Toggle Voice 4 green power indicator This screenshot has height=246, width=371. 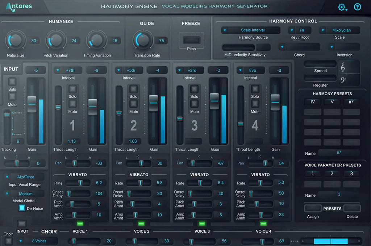pyautogui.click(x=263, y=224)
